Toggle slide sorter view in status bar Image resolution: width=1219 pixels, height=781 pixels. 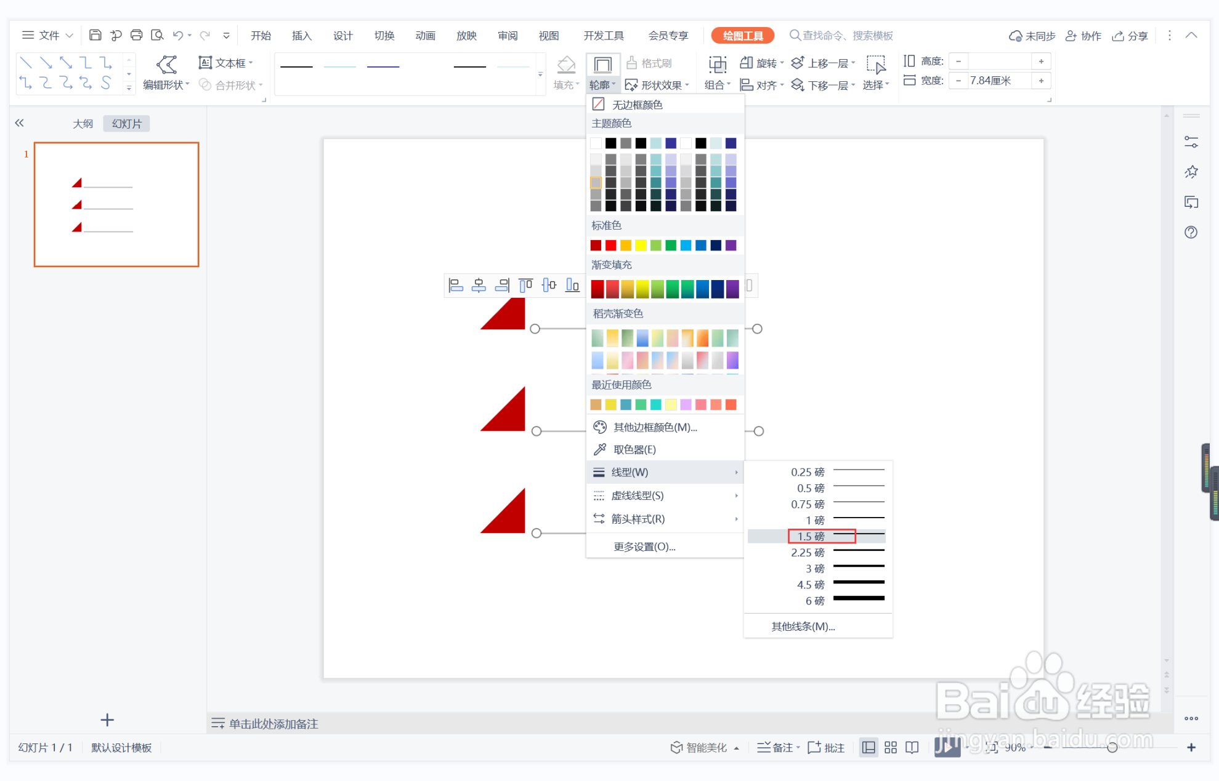coord(891,747)
